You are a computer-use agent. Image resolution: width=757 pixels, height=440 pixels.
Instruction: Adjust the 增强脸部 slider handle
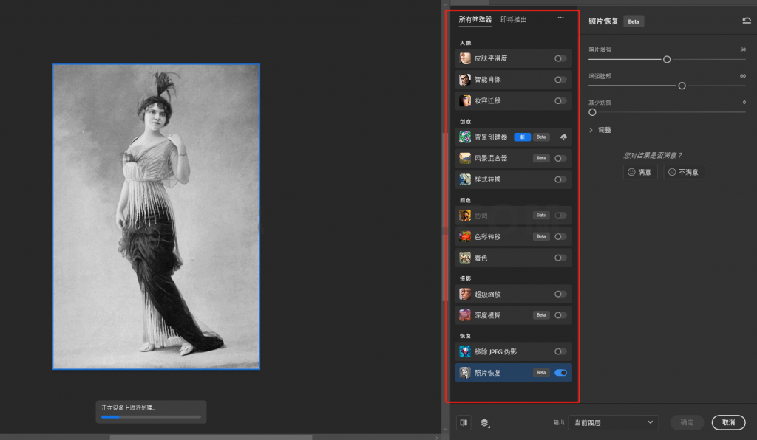pos(682,86)
